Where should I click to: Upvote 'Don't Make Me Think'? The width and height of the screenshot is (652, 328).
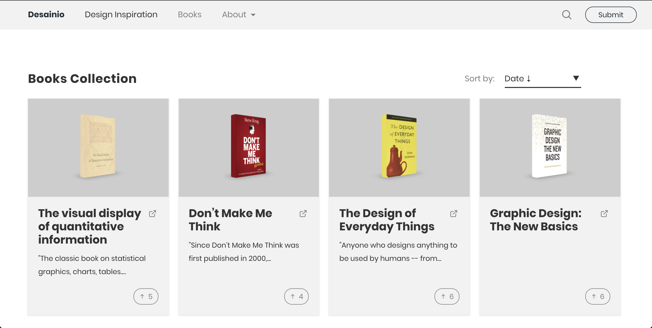pos(296,296)
